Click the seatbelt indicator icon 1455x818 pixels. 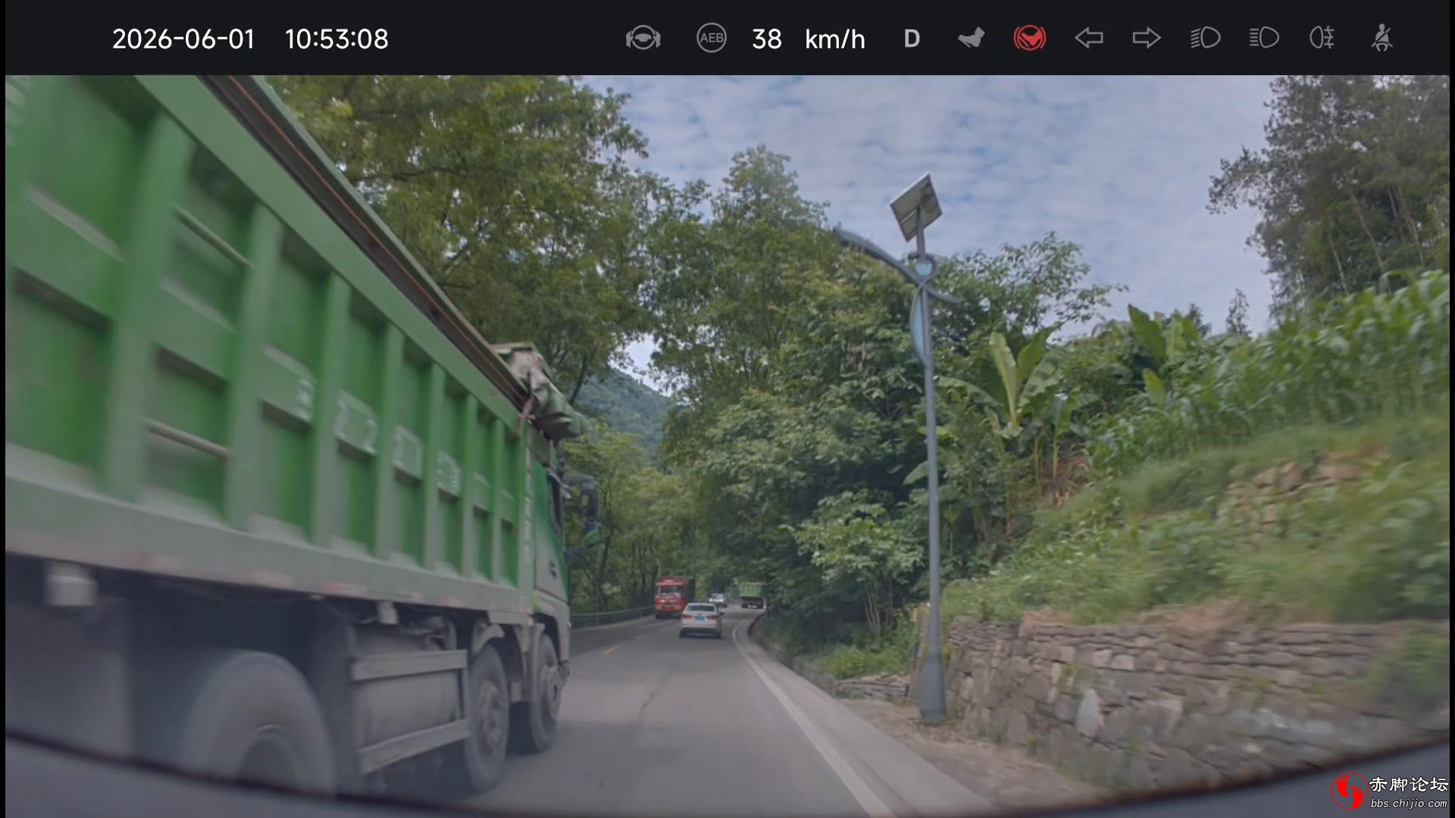pos(1381,38)
